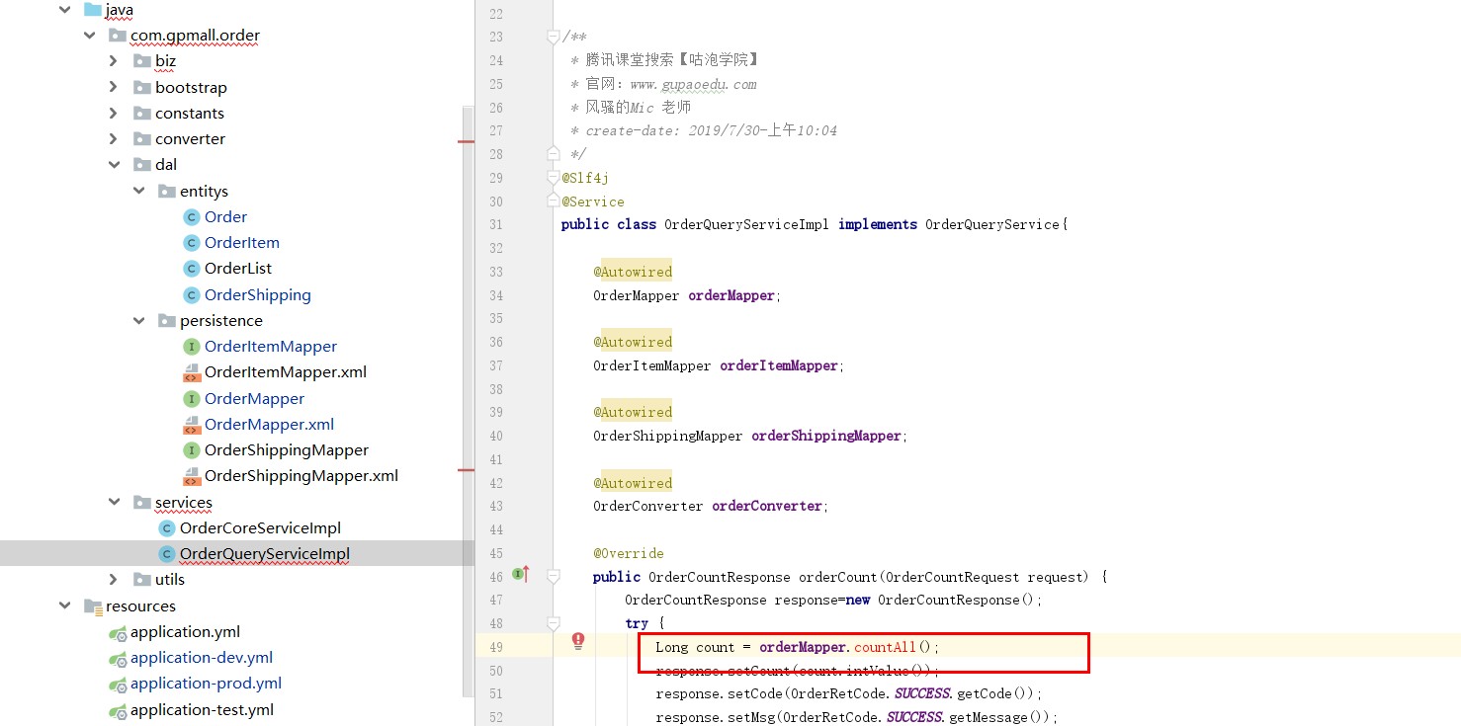Viewport: 1461px width, 726px height.
Task: Click the OrderShippingMapper interface icon
Action: tap(192, 450)
